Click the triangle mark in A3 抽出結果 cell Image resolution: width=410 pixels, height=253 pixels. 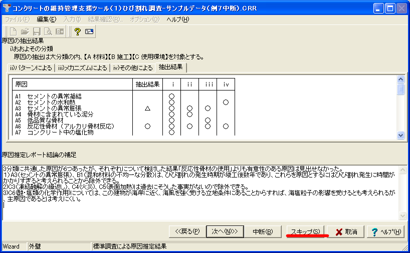pyautogui.click(x=147, y=108)
